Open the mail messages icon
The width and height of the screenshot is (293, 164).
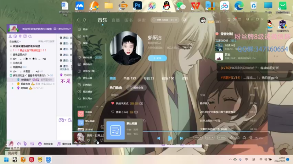point(234,19)
